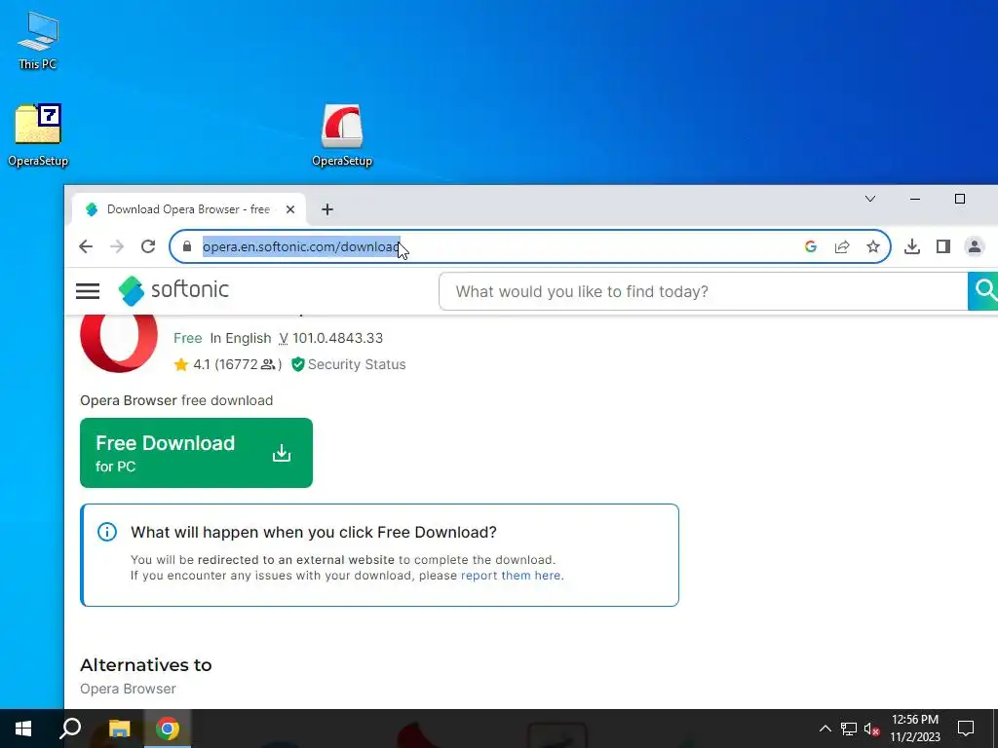Image resolution: width=998 pixels, height=748 pixels.
Task: Go back with Chrome's back arrow
Action: pos(86,246)
